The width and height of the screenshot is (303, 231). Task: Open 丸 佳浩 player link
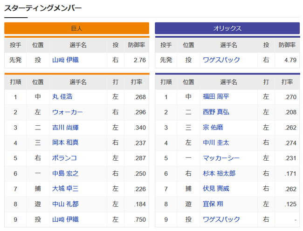[x=62, y=96]
